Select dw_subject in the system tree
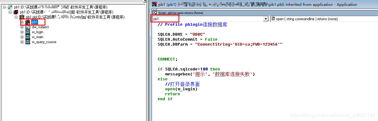 click(x=40, y=27)
